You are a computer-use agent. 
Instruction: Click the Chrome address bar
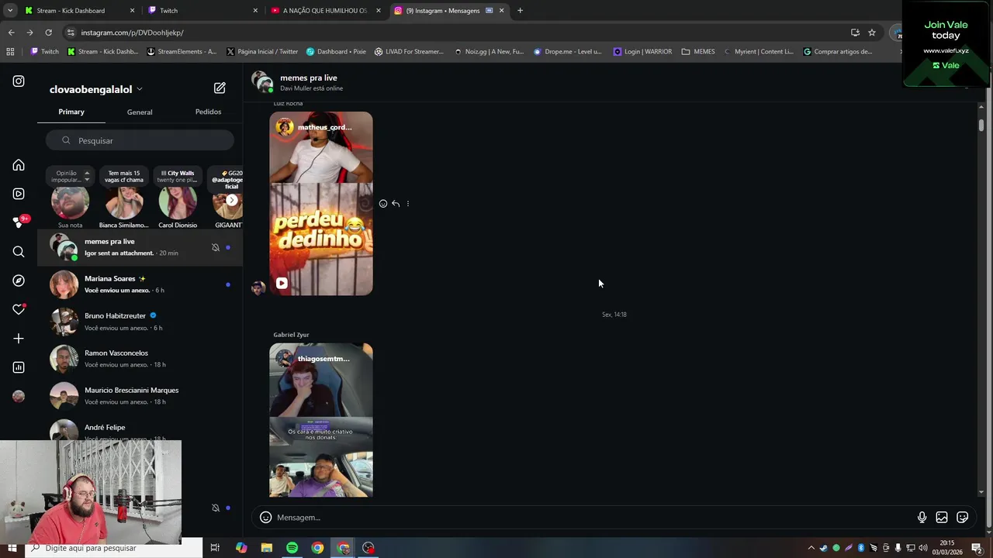point(458,33)
